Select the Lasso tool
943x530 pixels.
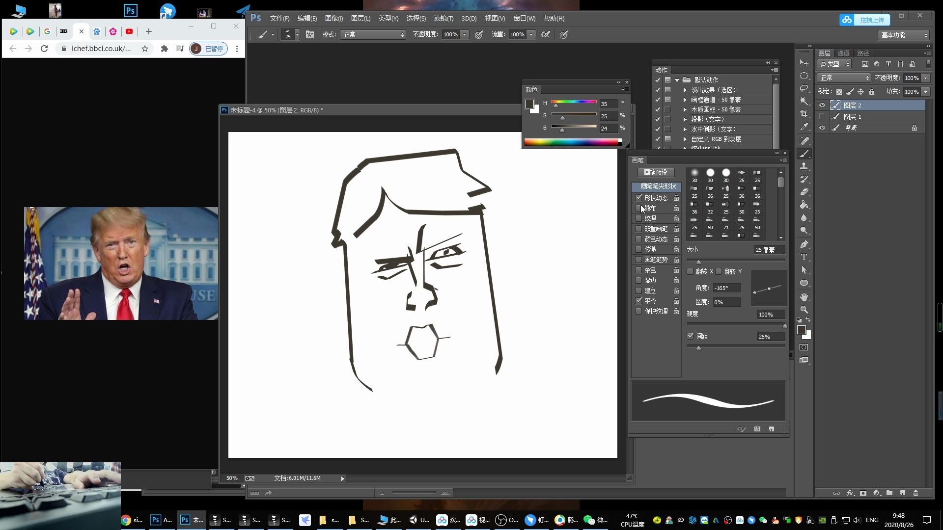point(804,88)
